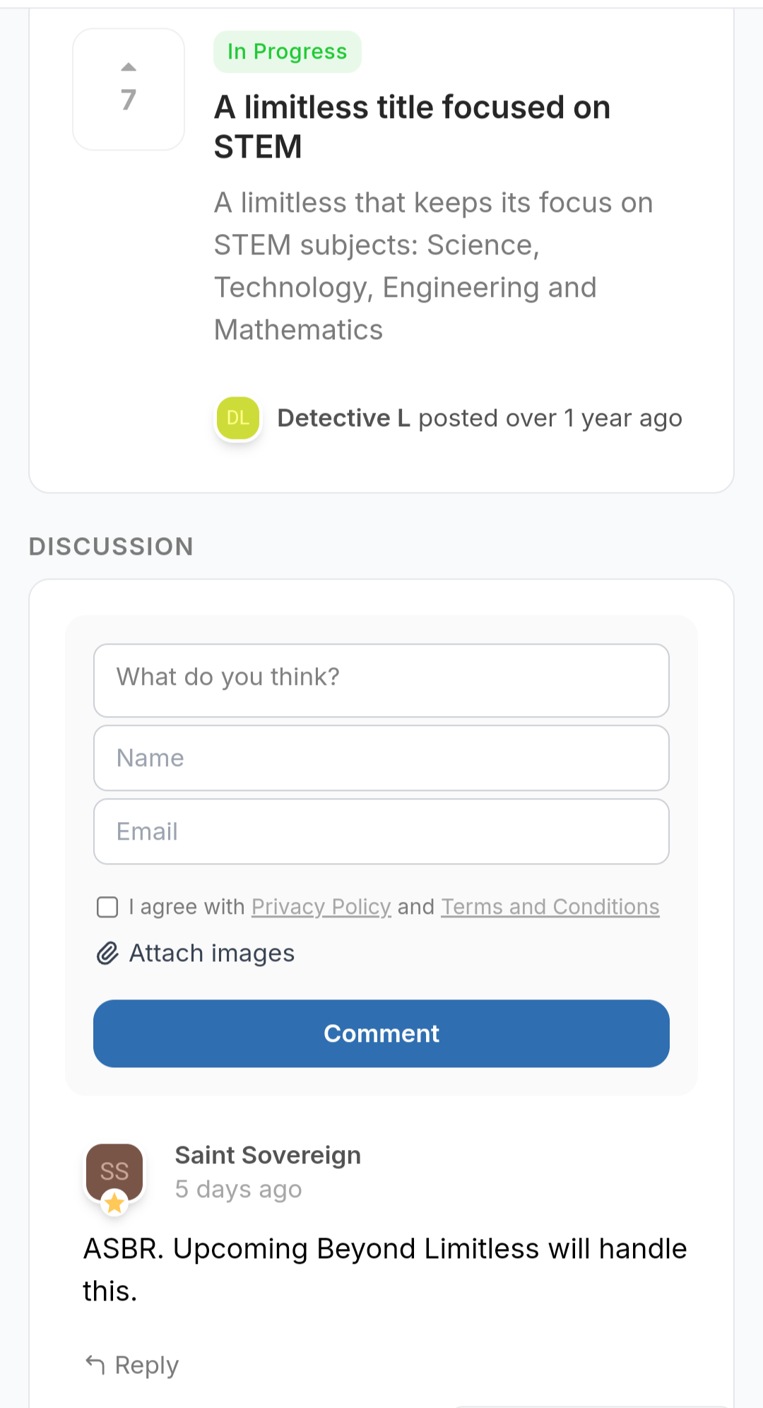Reply to Saint Sovereign's comment
This screenshot has height=1408, width=763.
132,1365
